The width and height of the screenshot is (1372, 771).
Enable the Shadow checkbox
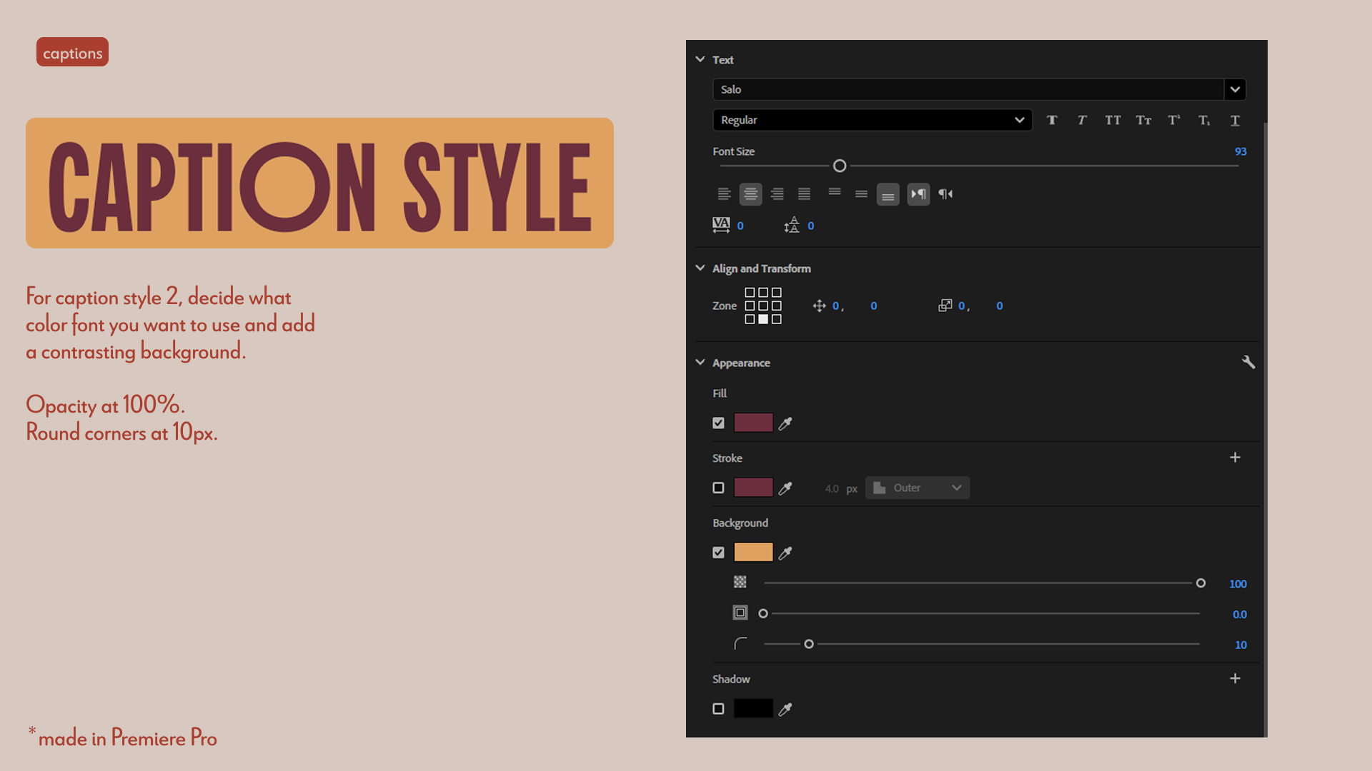pyautogui.click(x=718, y=708)
